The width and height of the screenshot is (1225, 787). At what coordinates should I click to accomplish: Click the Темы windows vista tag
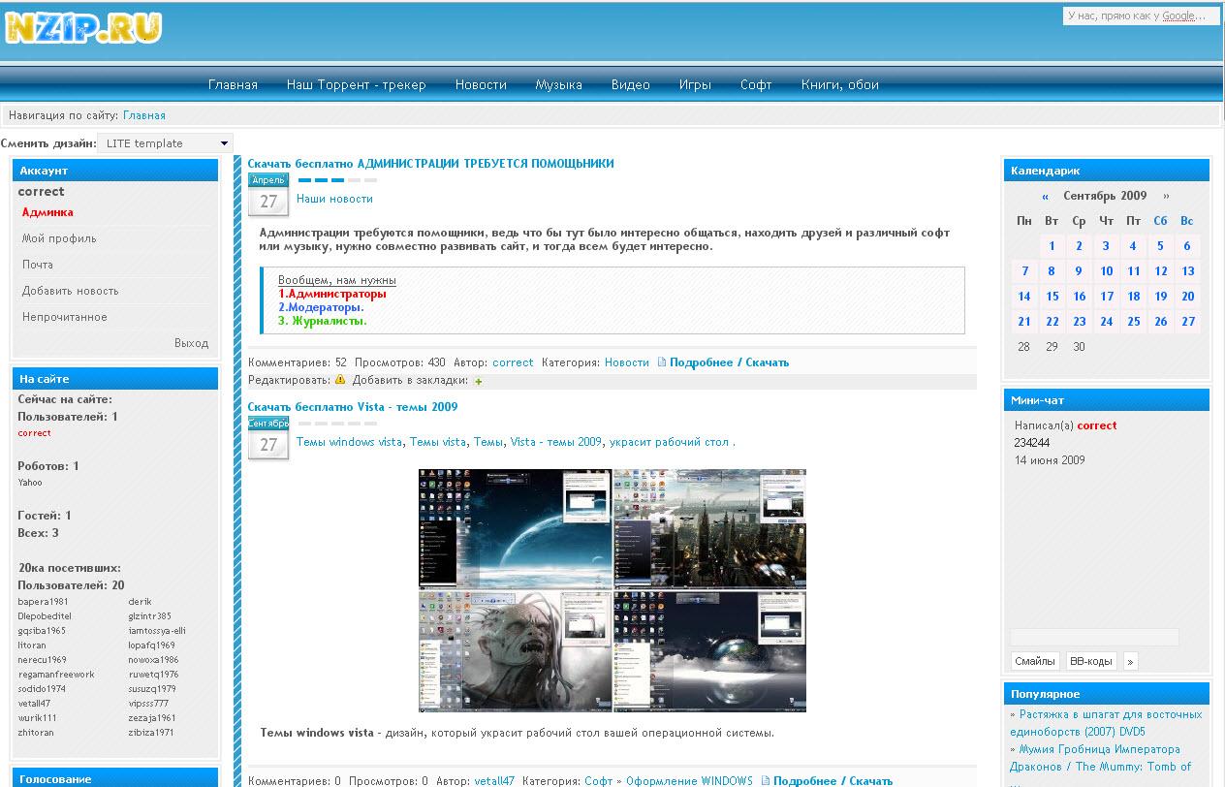coord(349,442)
